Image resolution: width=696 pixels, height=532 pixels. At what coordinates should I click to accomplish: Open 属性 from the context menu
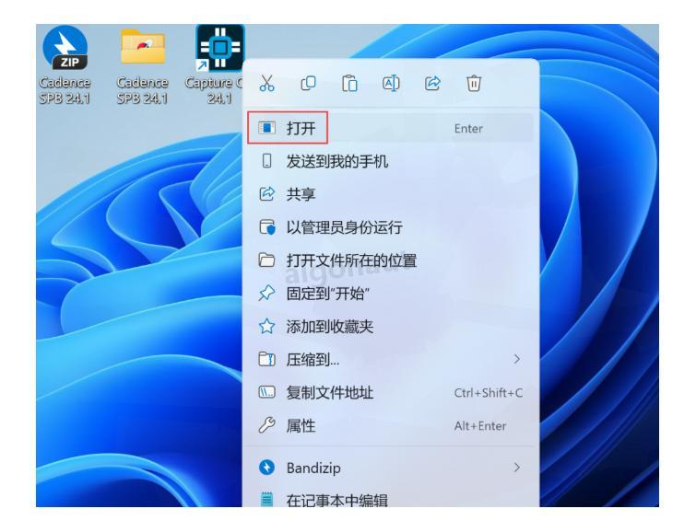[x=391, y=426]
